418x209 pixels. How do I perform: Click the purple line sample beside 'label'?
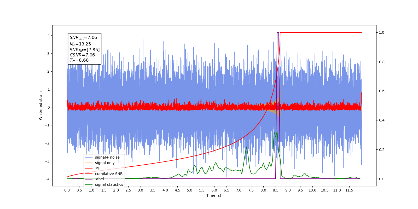click(89, 179)
